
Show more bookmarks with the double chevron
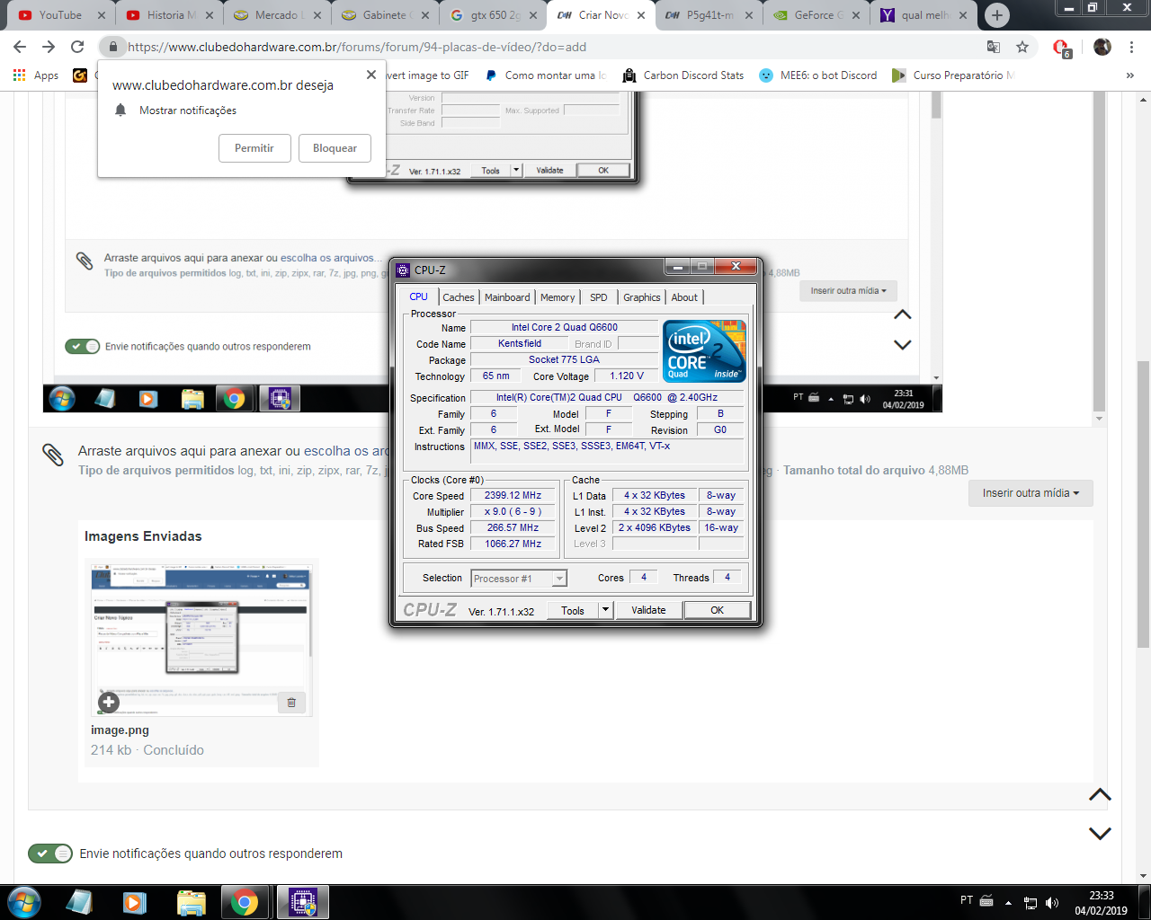tap(1130, 75)
